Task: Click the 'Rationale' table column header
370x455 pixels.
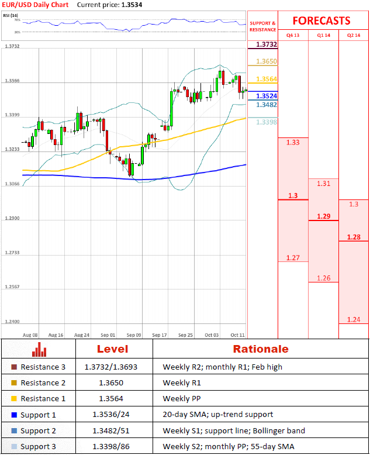Action: [x=261, y=349]
